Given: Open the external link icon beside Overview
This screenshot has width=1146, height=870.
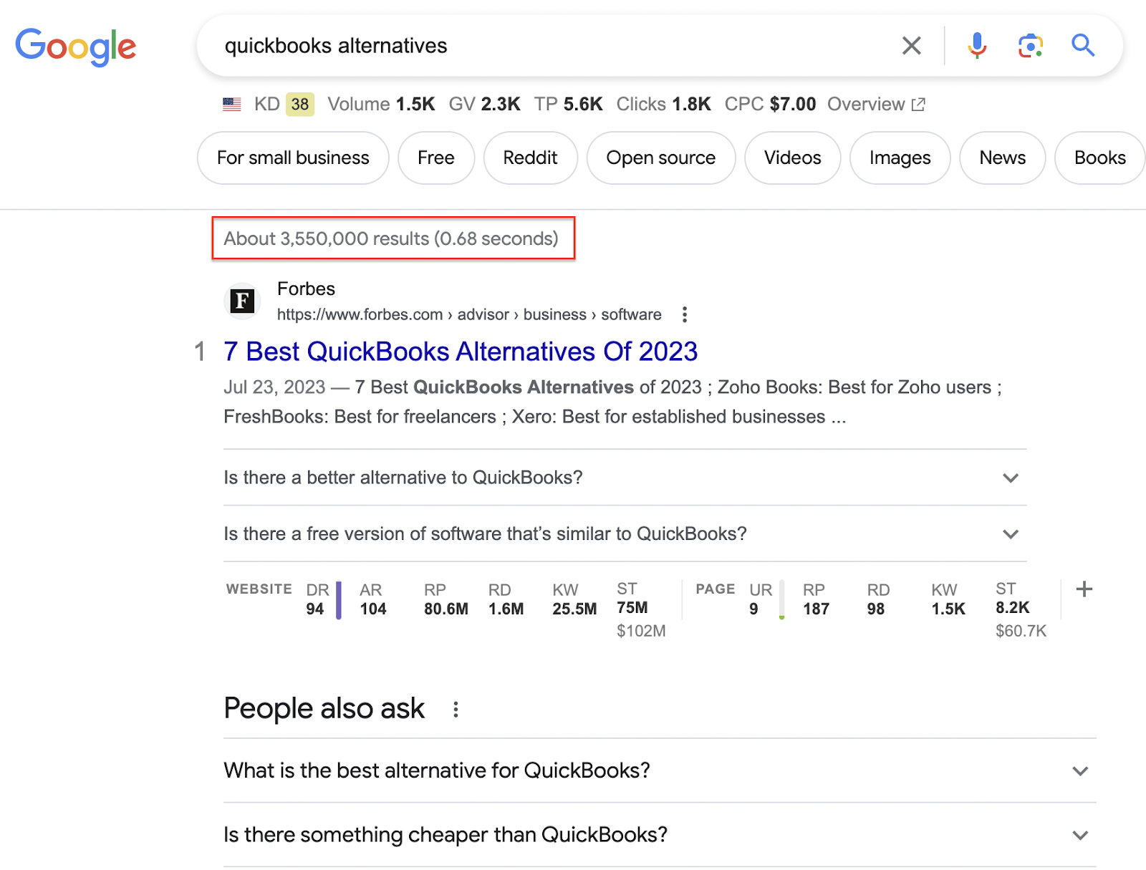Looking at the screenshot, I should click(918, 105).
